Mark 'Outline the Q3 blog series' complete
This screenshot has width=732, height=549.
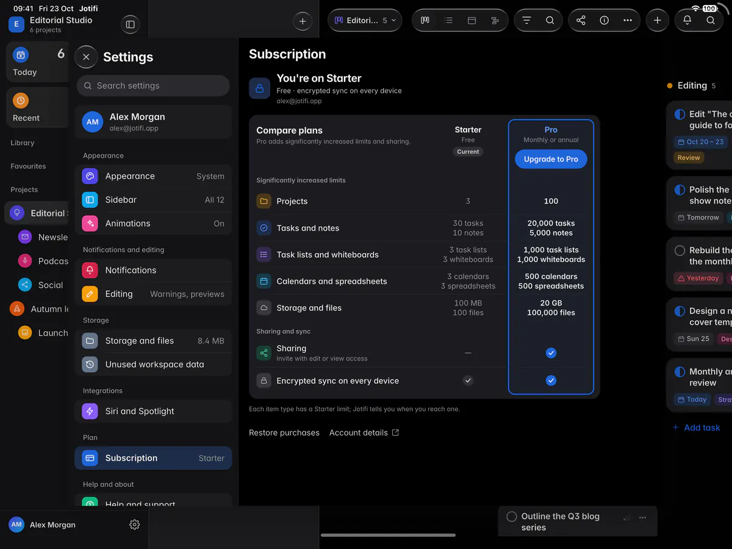pyautogui.click(x=512, y=517)
